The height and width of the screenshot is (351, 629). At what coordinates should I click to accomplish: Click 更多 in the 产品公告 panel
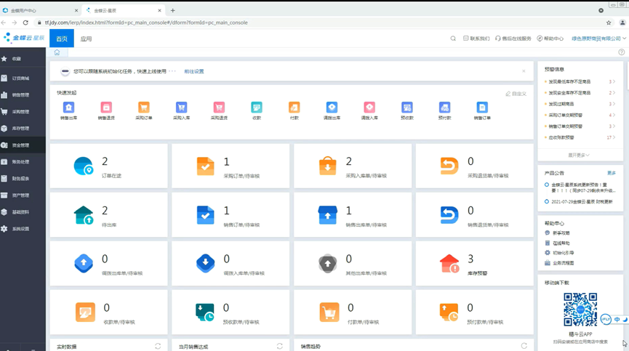[x=612, y=173]
